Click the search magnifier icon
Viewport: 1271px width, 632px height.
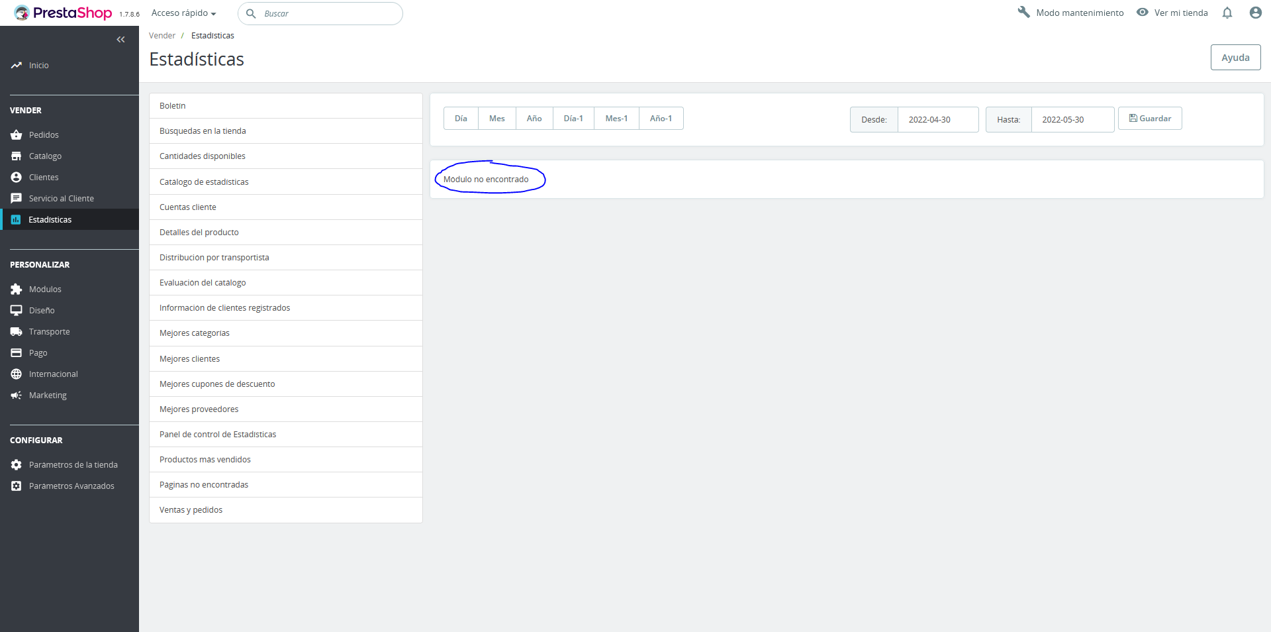pyautogui.click(x=251, y=13)
